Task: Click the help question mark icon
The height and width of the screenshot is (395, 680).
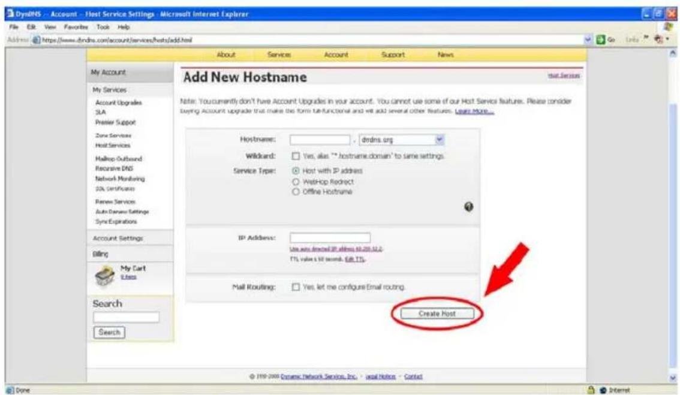Action: tap(468, 207)
